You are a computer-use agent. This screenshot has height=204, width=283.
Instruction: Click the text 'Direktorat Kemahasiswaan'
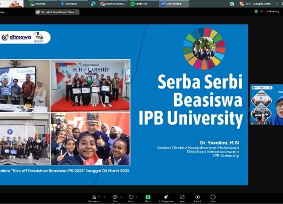pyautogui.click(x=213, y=152)
